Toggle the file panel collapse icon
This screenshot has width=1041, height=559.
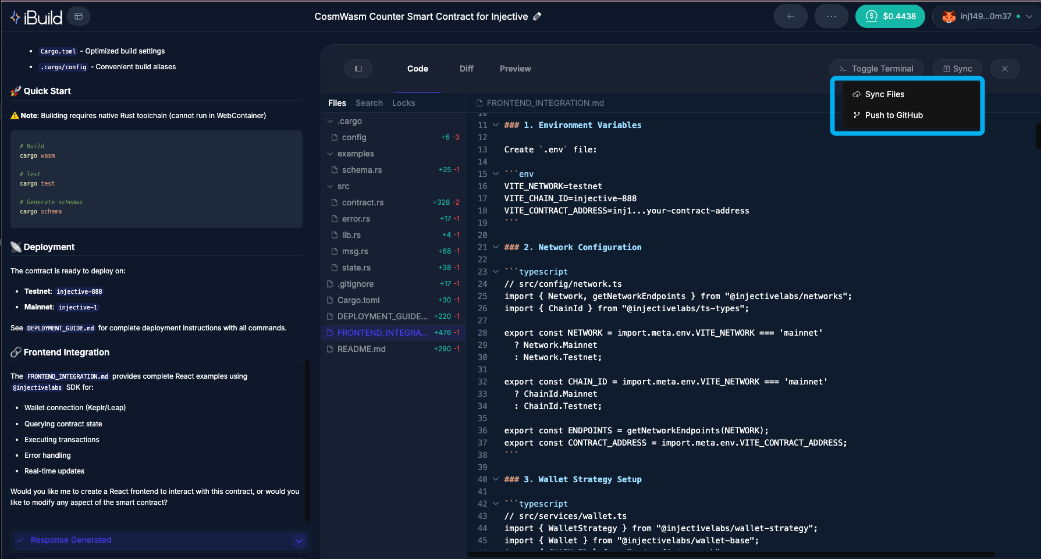point(358,69)
